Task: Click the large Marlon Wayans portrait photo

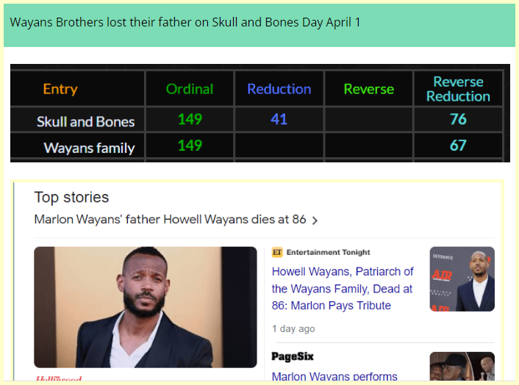Action: pos(146,306)
